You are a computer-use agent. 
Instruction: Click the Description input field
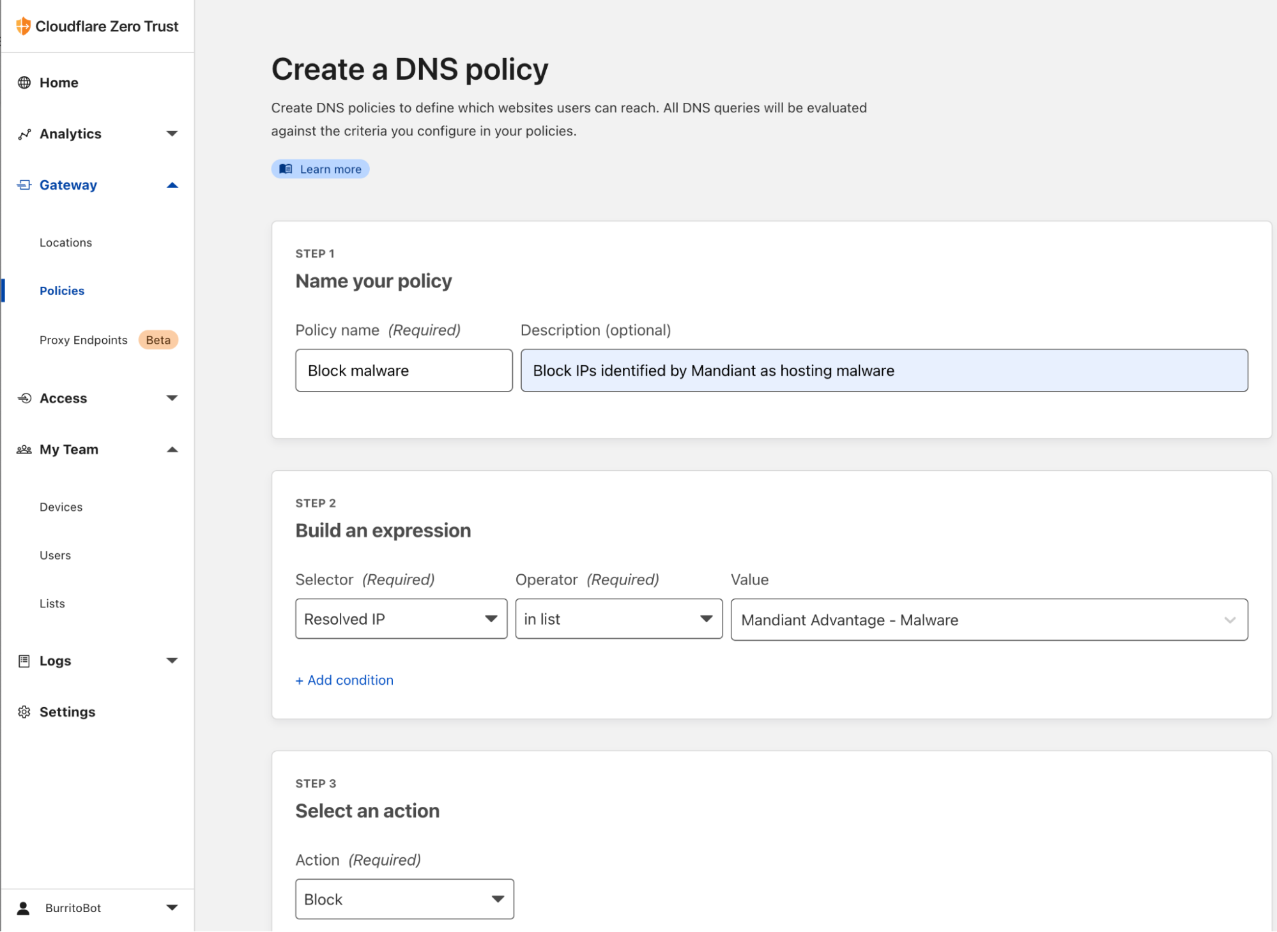[884, 371]
